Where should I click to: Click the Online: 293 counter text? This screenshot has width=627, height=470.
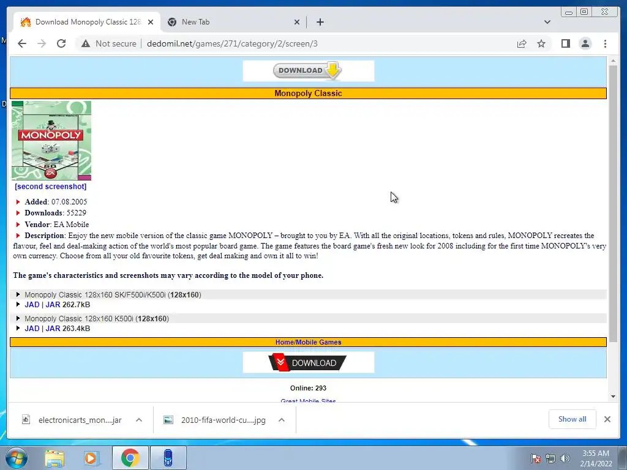coord(309,388)
